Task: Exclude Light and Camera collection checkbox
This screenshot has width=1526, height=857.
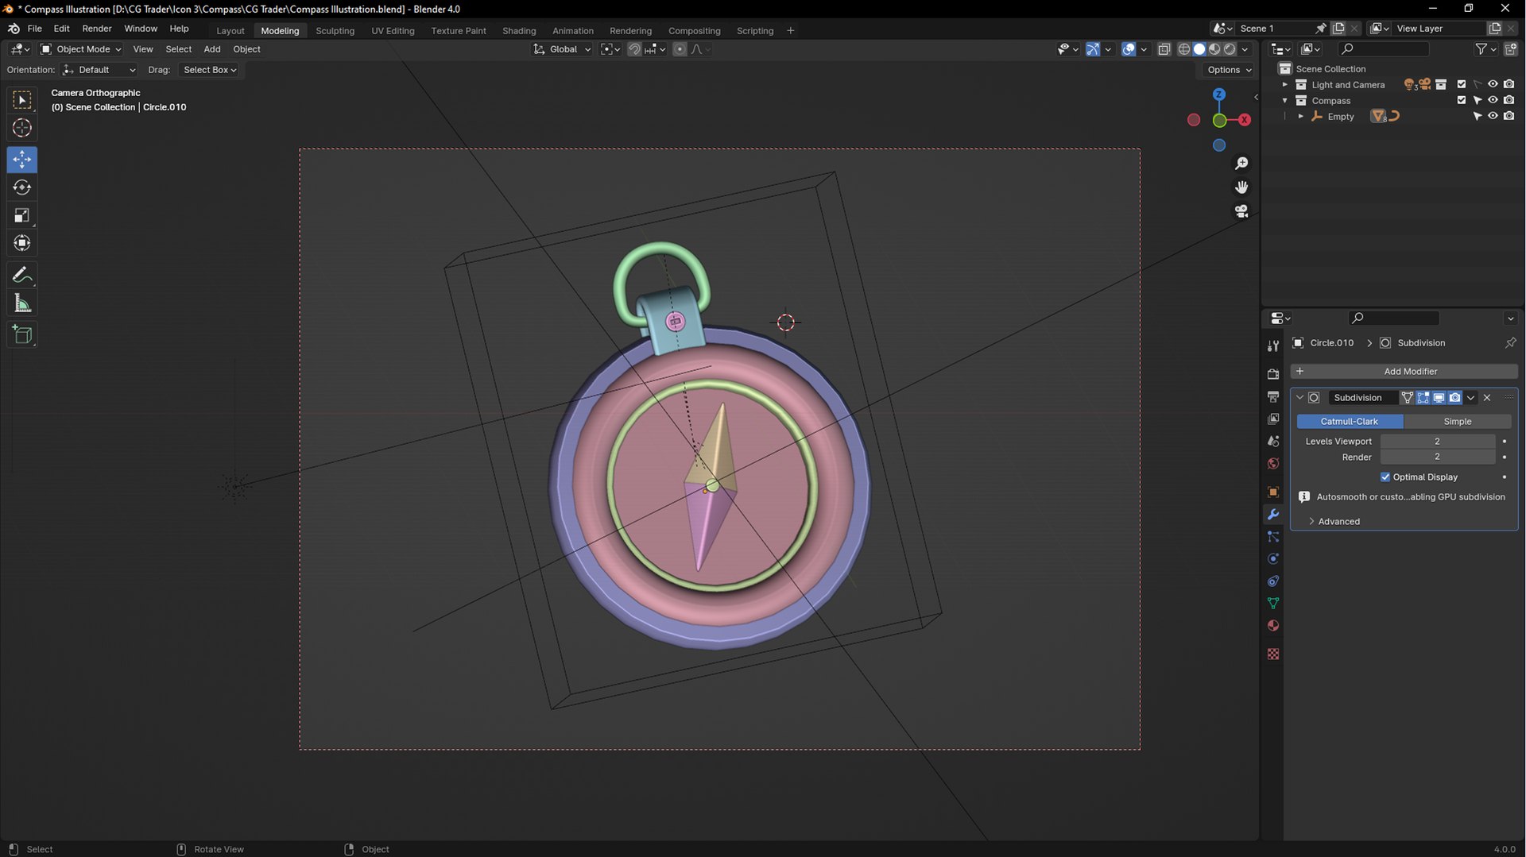Action: click(1461, 84)
